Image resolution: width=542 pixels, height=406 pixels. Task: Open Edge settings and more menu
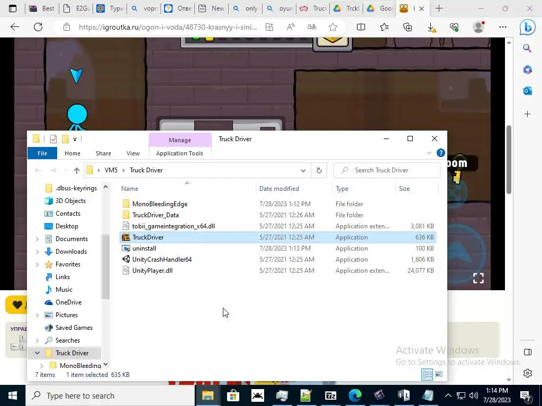click(x=503, y=27)
